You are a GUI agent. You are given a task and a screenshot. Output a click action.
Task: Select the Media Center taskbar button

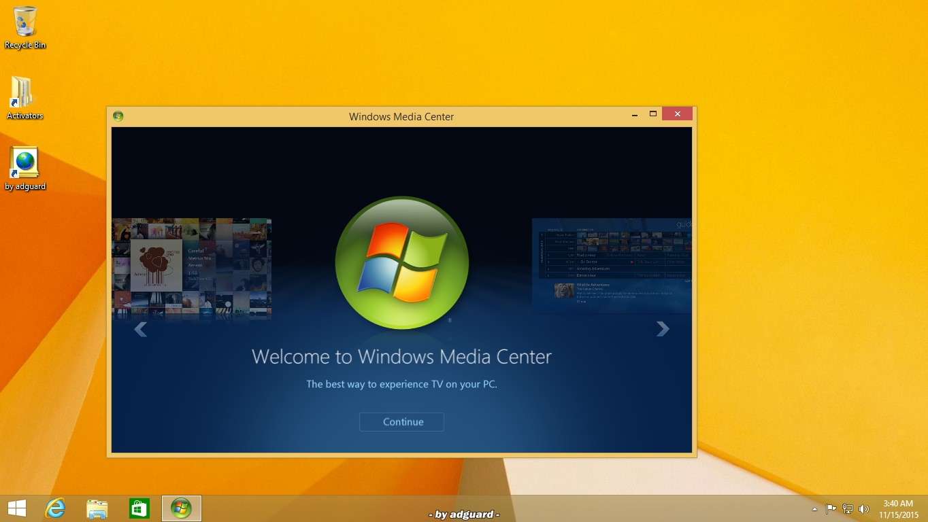[182, 508]
